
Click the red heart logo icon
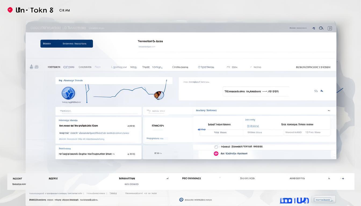tap(10, 10)
